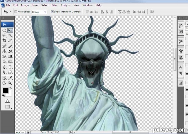The height and width of the screenshot is (134, 188).
Task: Open the Tool Presets panel icon
Action: (181, 42)
